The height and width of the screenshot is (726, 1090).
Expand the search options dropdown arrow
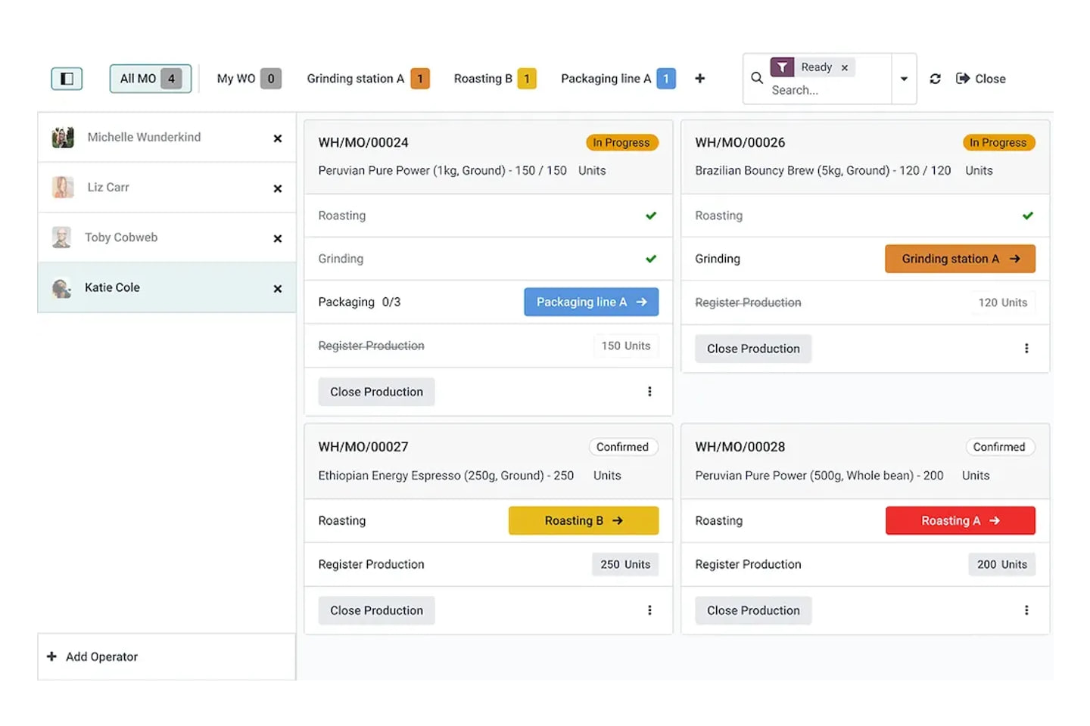(904, 79)
